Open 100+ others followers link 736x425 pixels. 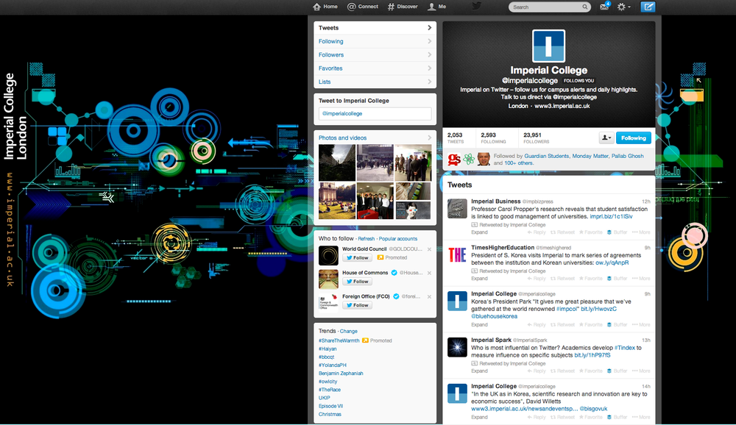point(518,163)
